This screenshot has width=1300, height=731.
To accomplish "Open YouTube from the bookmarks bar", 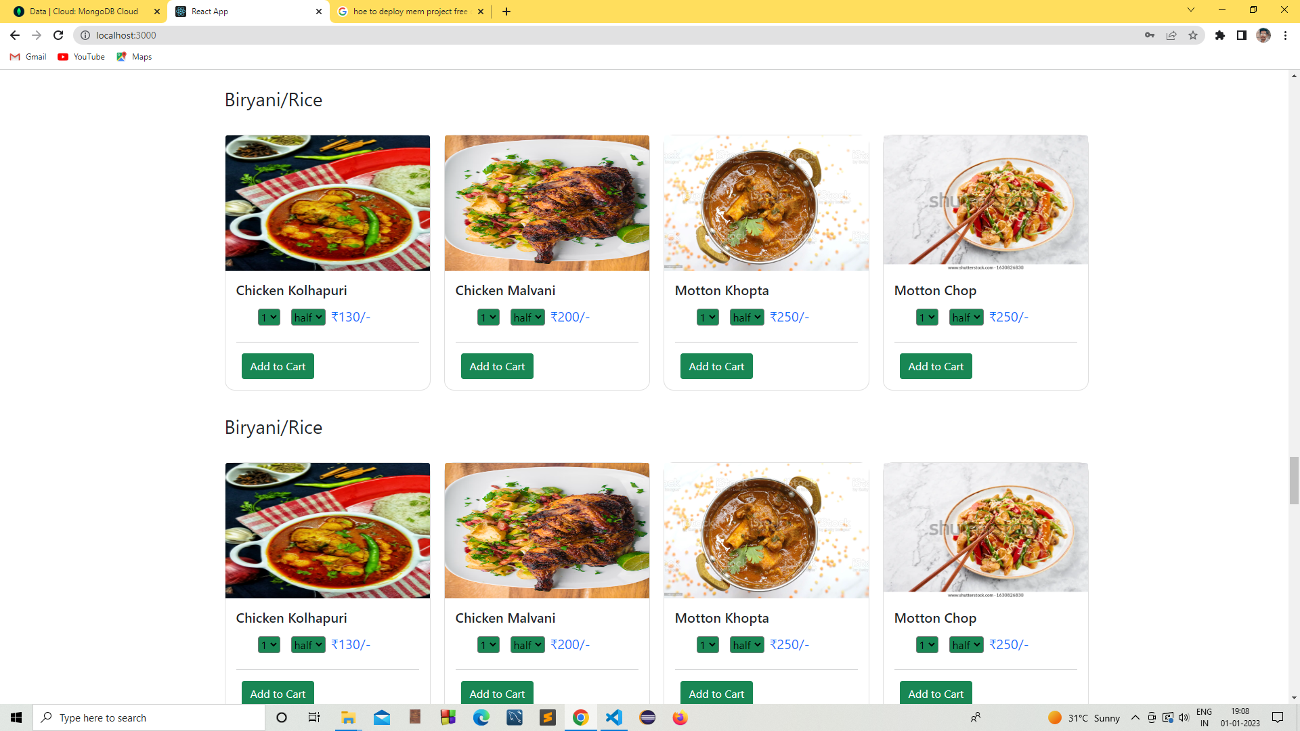I will 81,57.
